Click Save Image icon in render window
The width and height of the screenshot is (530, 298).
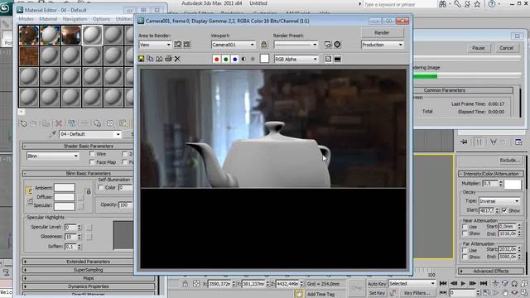(x=142, y=59)
